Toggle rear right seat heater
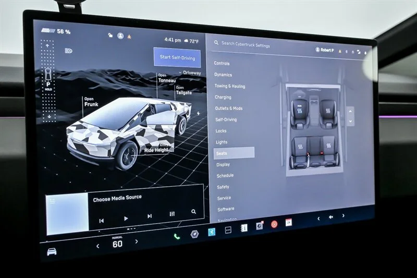Viewport: 417px width, 278px height. click(329, 146)
